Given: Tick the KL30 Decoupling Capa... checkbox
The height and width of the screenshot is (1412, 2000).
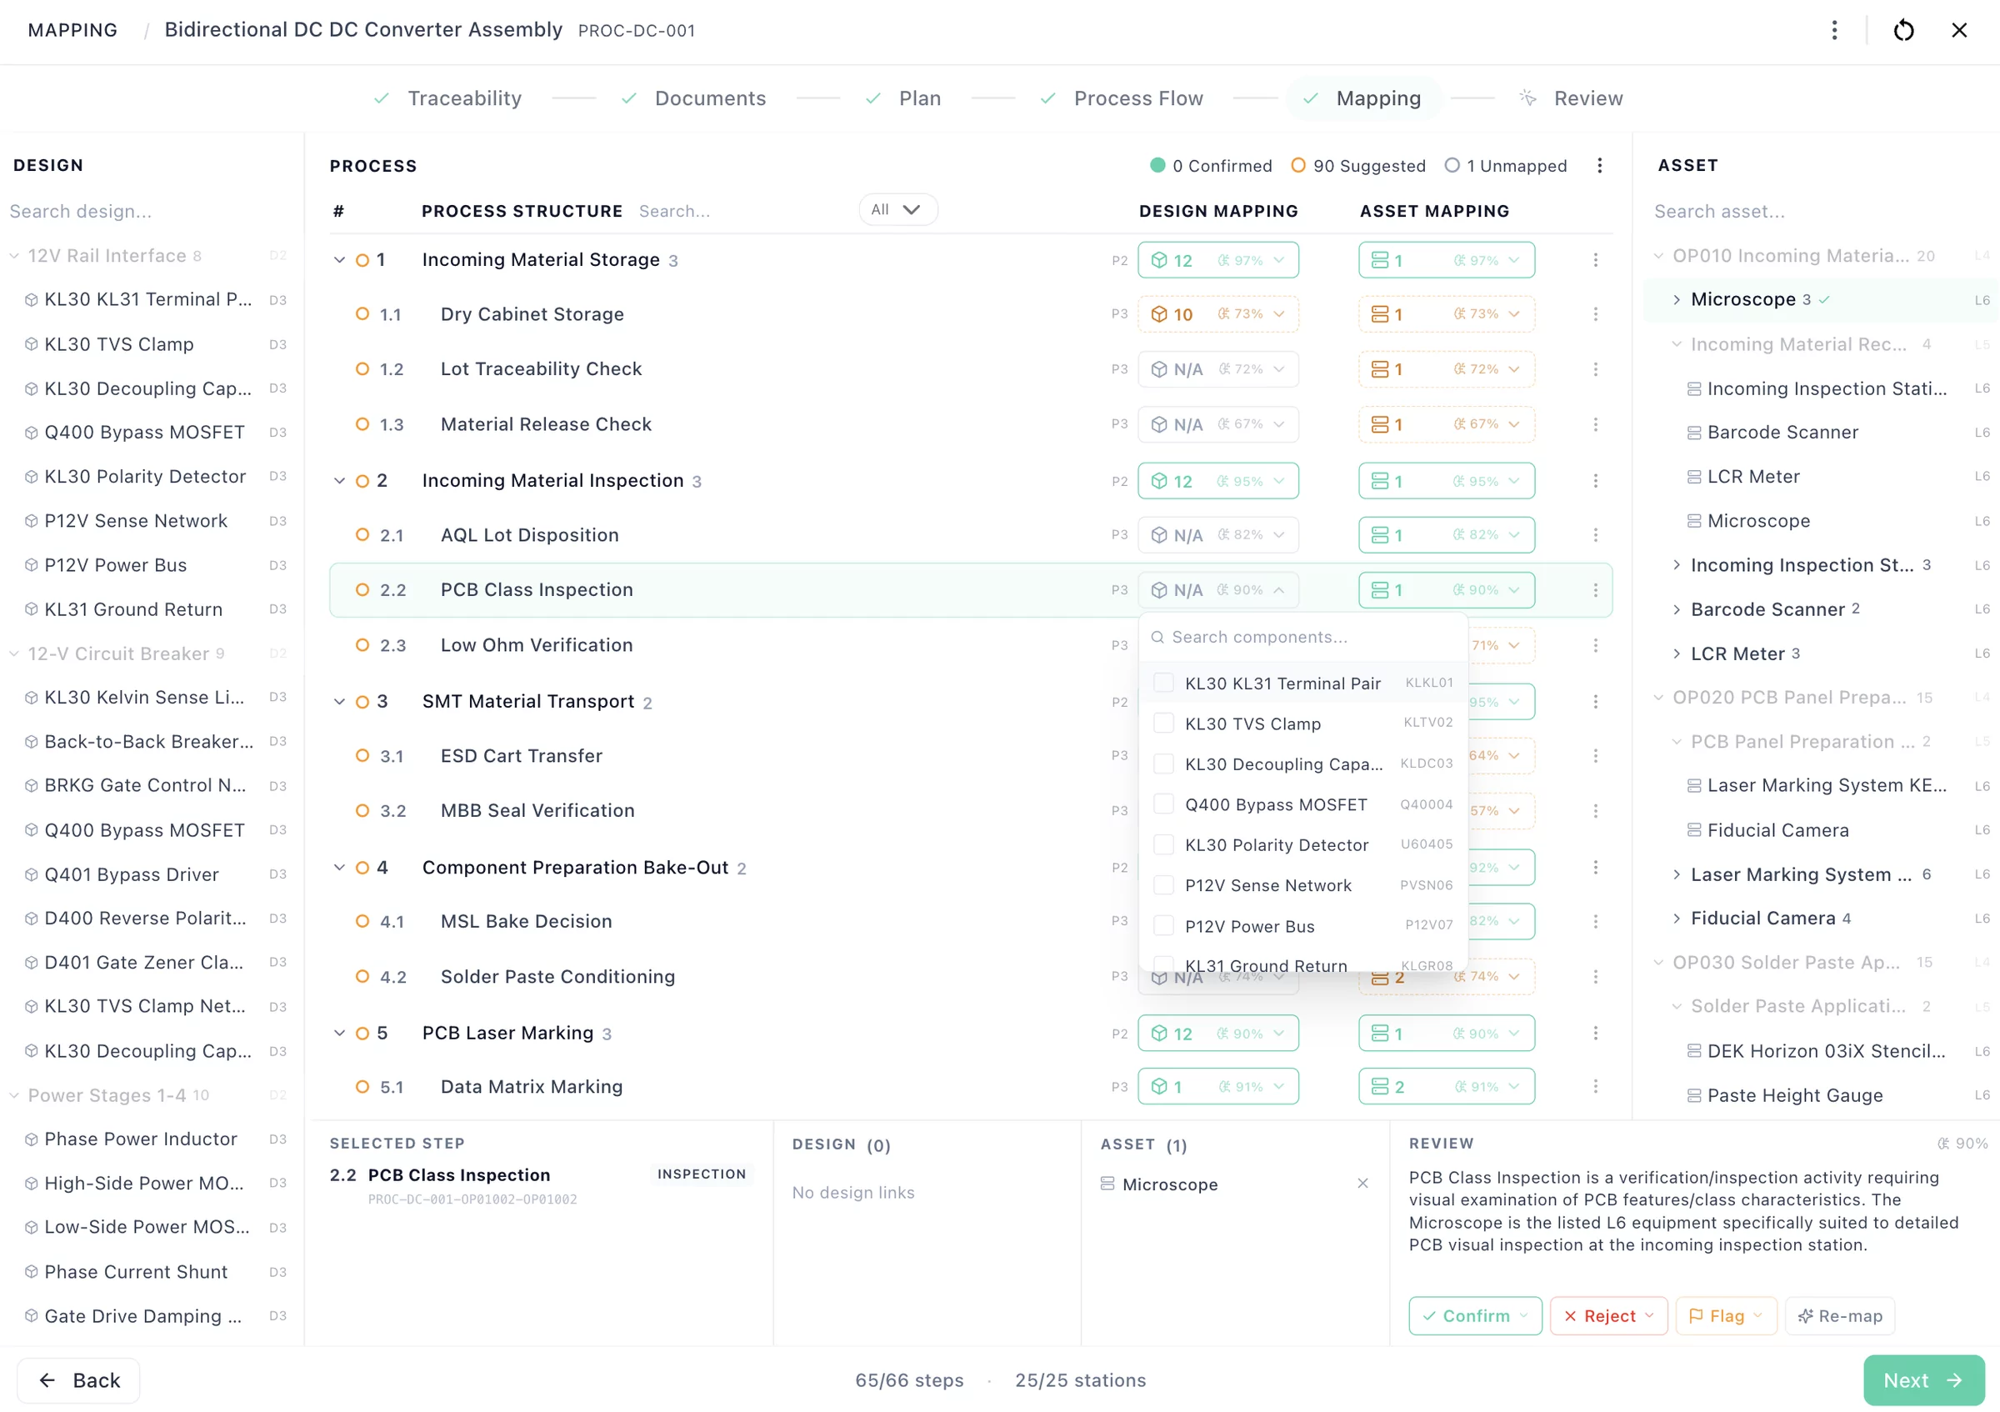Looking at the screenshot, I should click(x=1162, y=764).
